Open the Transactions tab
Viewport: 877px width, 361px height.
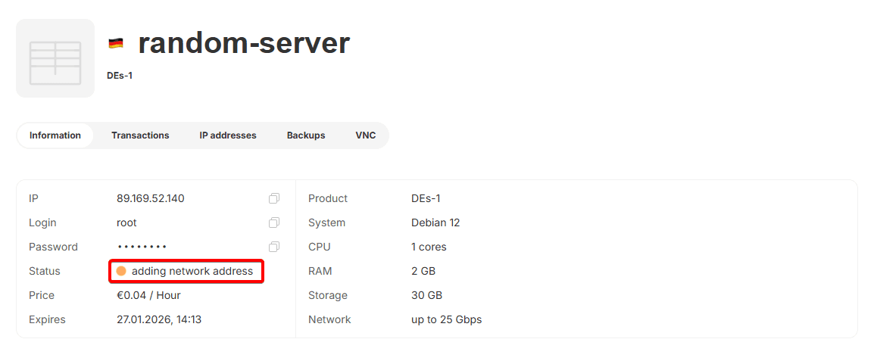[140, 135]
